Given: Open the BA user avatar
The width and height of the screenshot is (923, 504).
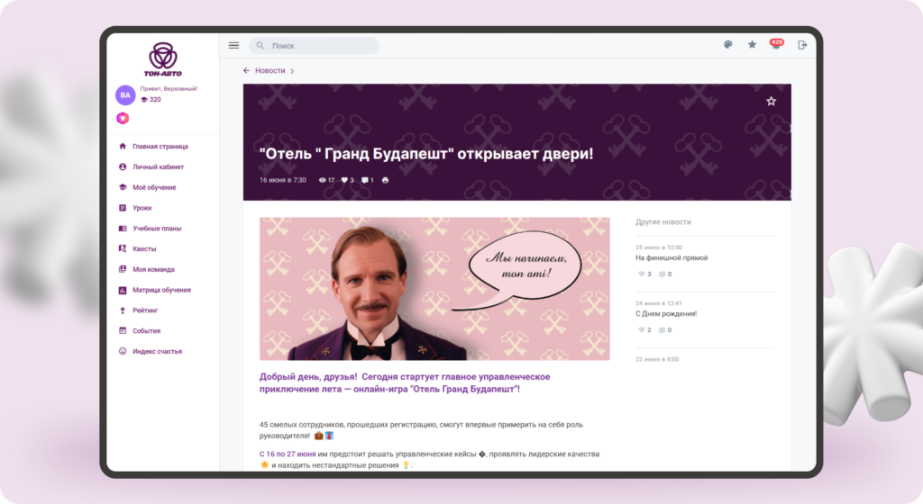Looking at the screenshot, I should click(125, 94).
